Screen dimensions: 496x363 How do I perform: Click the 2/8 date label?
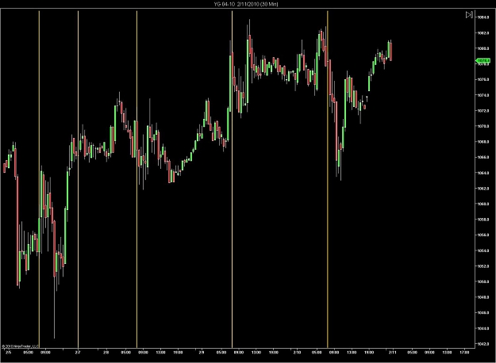(106, 352)
